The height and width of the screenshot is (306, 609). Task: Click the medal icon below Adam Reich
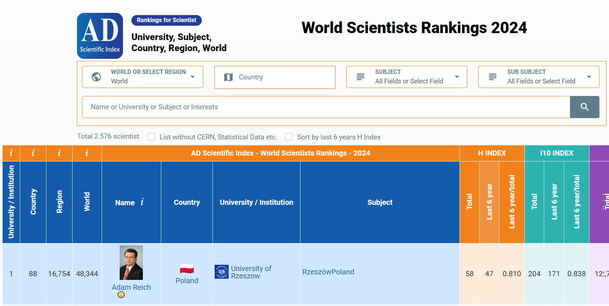(x=121, y=295)
